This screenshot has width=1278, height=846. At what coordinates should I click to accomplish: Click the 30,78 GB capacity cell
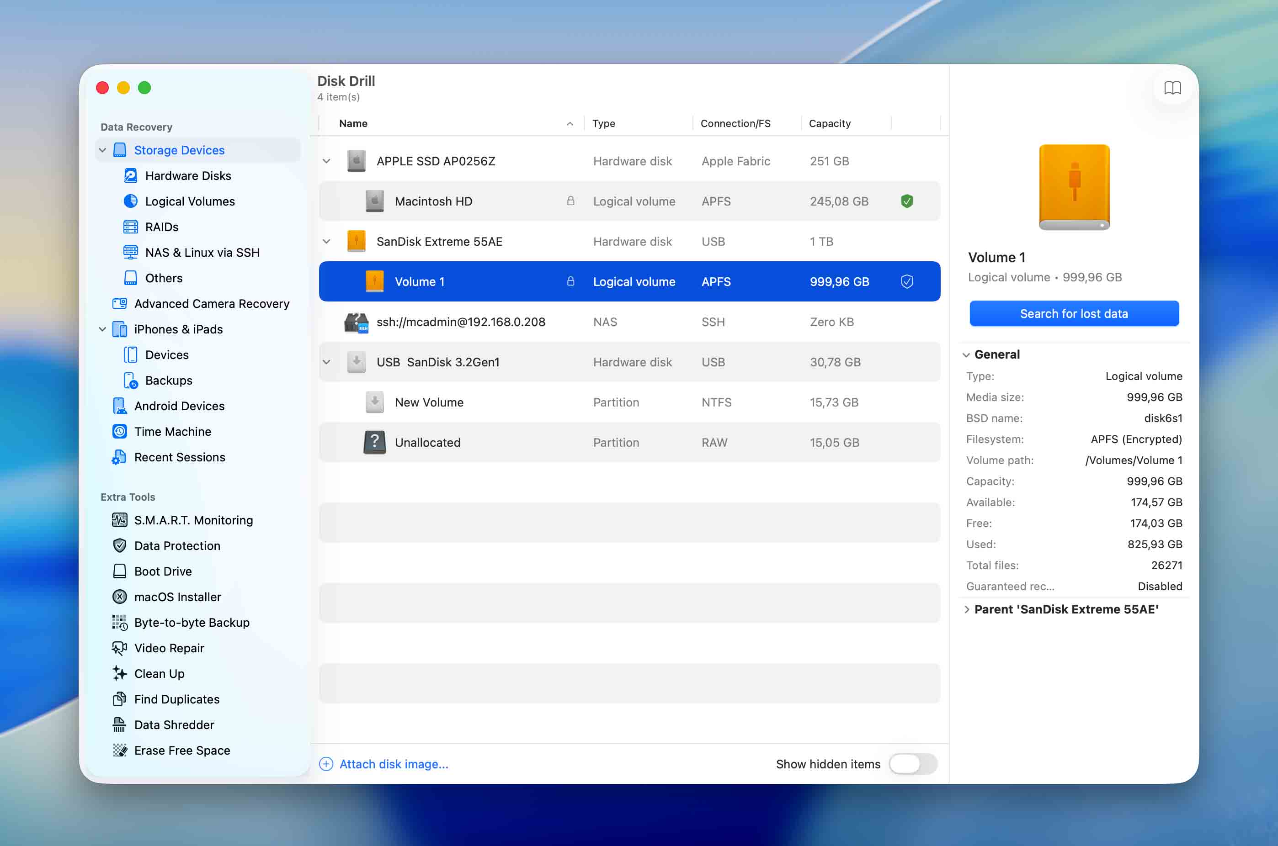pyautogui.click(x=835, y=362)
